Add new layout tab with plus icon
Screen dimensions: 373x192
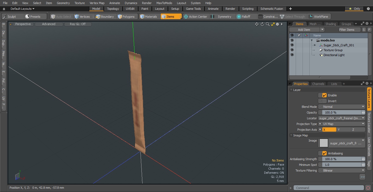pyautogui.click(x=291, y=9)
